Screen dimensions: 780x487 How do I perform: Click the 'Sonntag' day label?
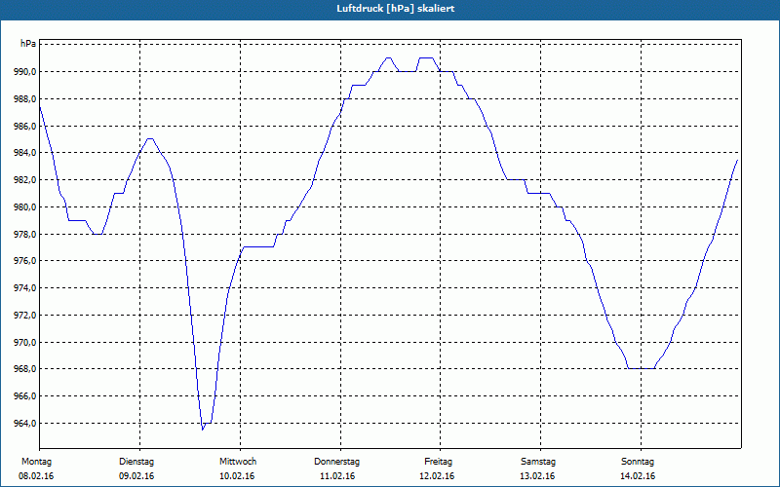(x=638, y=462)
